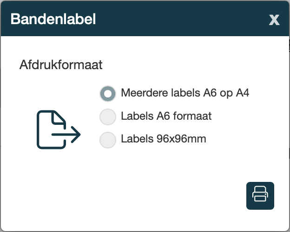
Task: Click the Afdrukformaat heading
Action: coord(61,64)
